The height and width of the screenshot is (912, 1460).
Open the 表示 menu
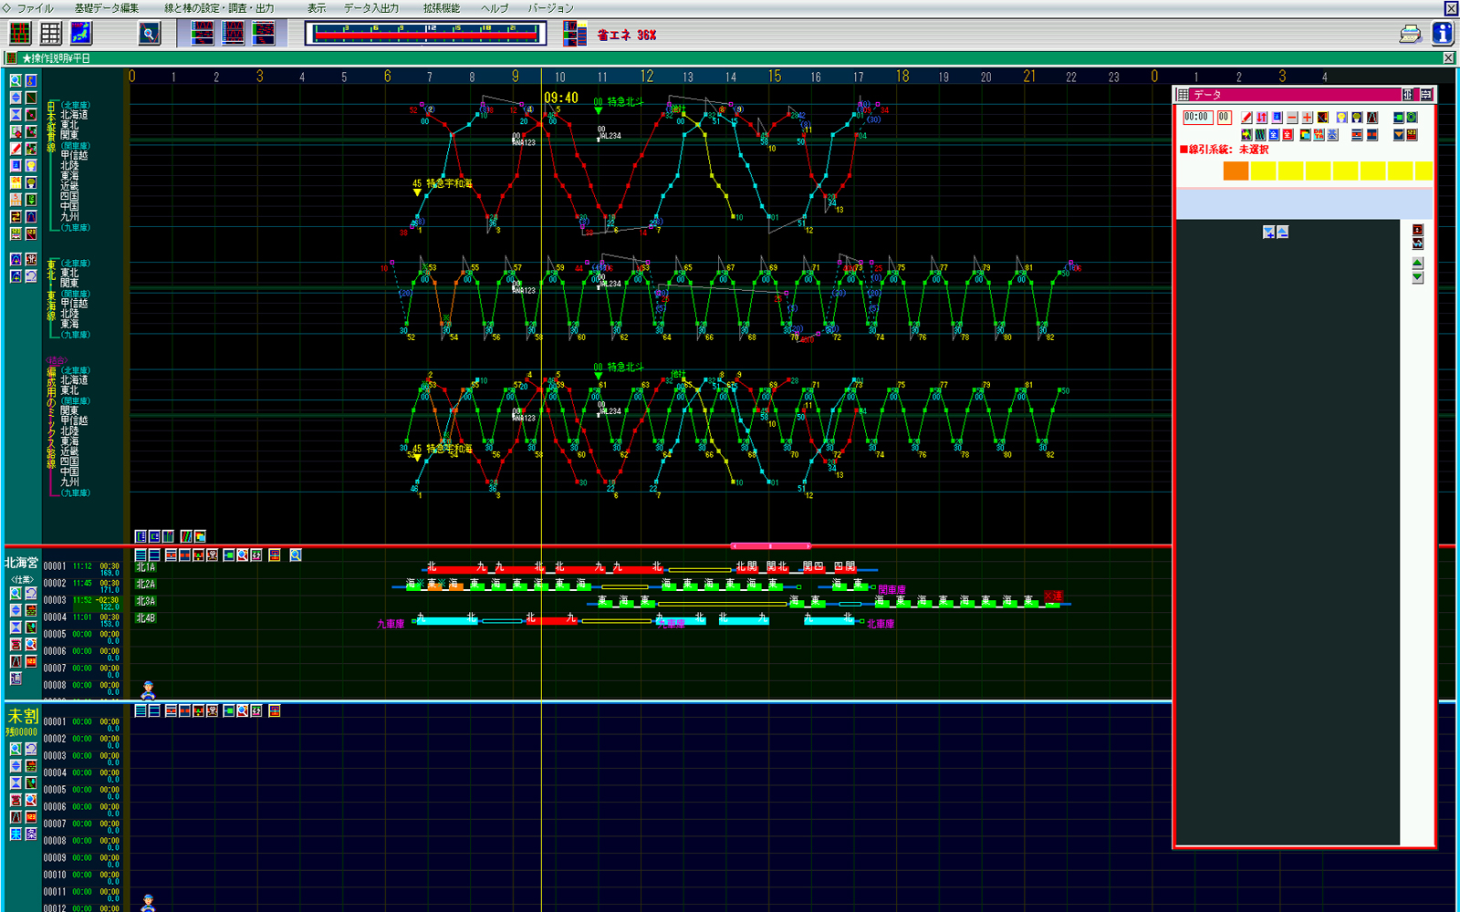click(317, 8)
